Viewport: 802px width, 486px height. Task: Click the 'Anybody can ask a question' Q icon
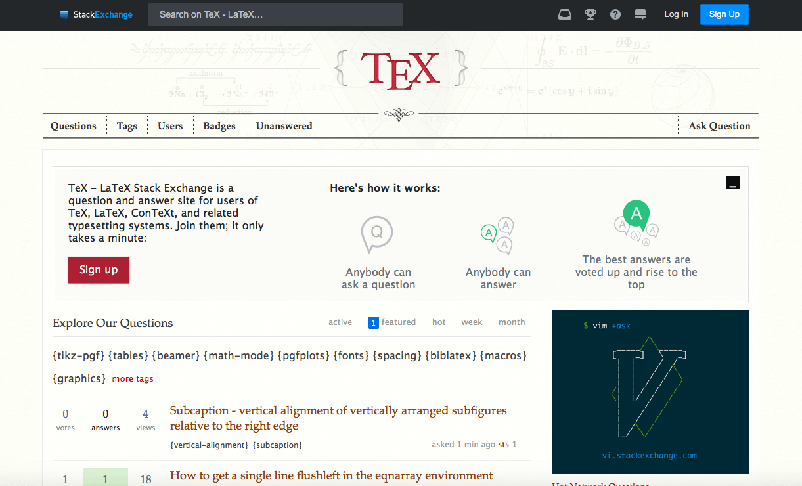[x=377, y=234]
